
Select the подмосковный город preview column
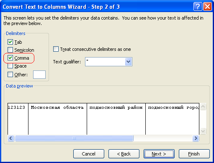point(173,119)
